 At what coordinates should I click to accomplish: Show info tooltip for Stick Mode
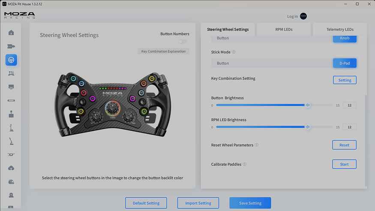234,52
